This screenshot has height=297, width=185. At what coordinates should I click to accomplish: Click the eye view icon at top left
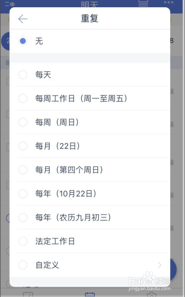pos(10,4)
